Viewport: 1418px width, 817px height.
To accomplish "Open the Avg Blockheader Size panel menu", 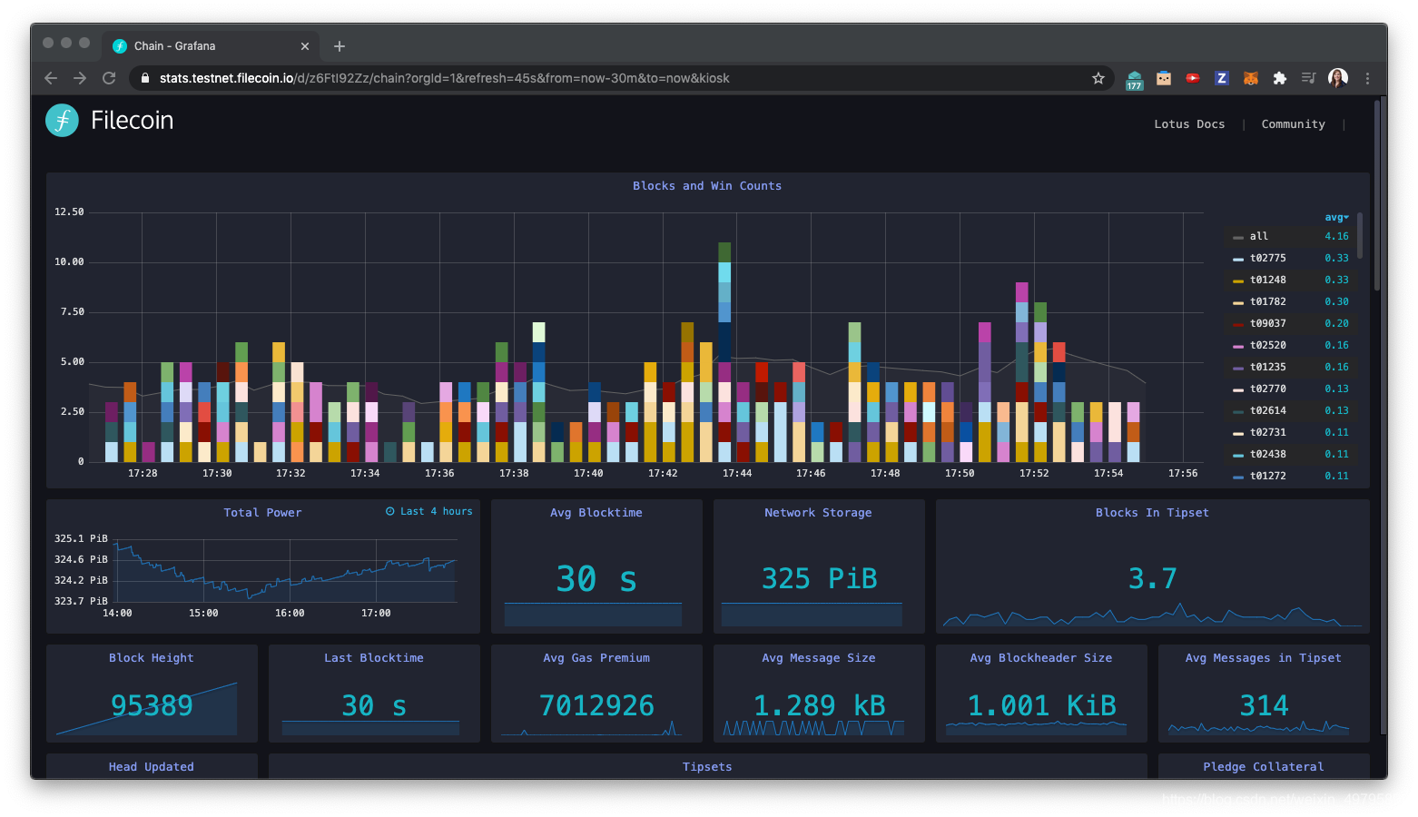I will [1041, 658].
